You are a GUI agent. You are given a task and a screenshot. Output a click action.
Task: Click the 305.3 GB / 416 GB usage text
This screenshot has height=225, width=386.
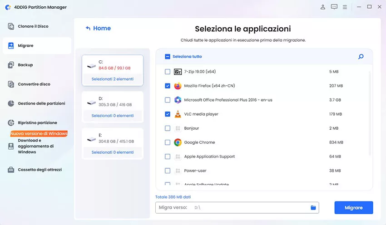pyautogui.click(x=115, y=105)
